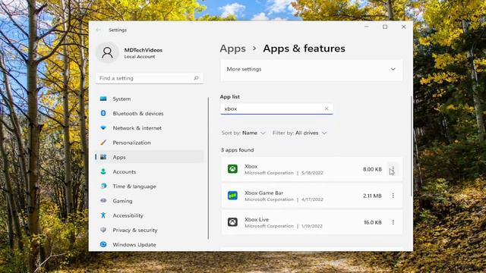Click the App list search field with xbox

276,108
